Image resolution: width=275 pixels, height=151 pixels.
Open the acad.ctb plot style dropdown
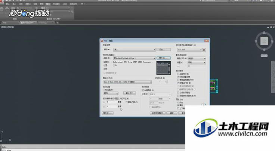pos(189,50)
